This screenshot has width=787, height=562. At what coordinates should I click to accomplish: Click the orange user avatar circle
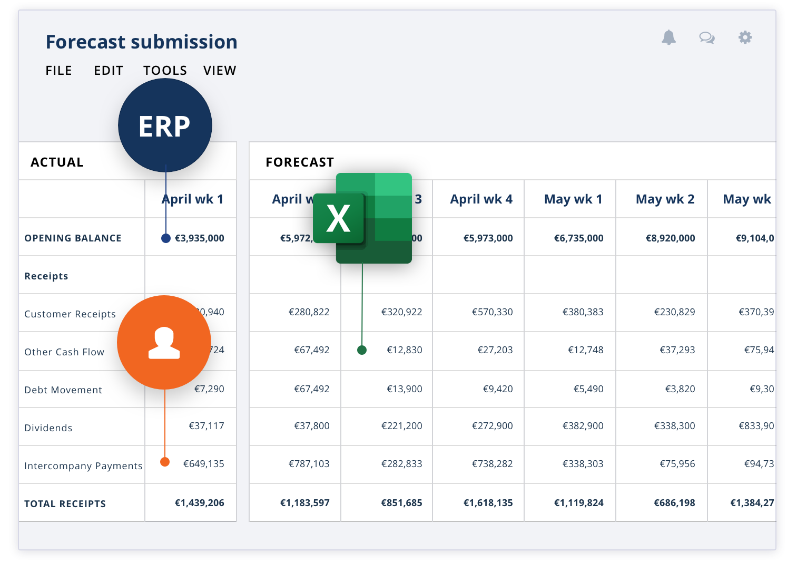164,343
